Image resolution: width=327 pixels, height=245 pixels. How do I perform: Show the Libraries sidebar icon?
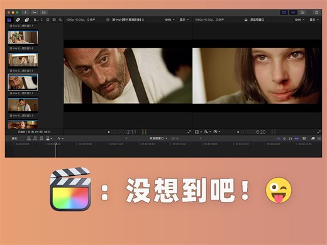coord(9,20)
